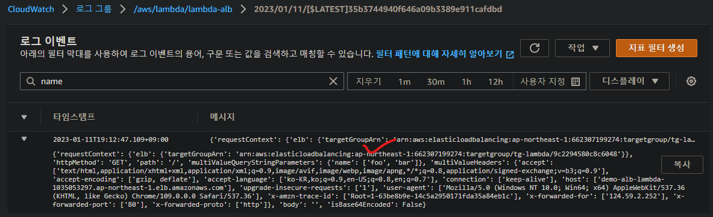The image size is (713, 217).
Task: Clear the filter with the X icon
Action: (x=333, y=81)
